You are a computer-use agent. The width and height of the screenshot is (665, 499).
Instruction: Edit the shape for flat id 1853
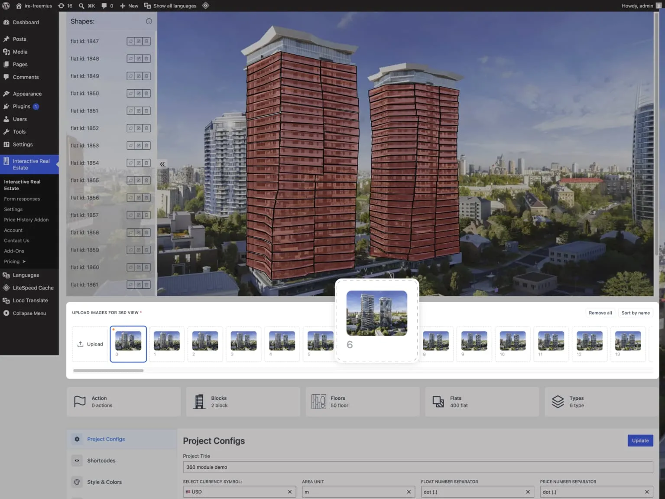pyautogui.click(x=139, y=146)
